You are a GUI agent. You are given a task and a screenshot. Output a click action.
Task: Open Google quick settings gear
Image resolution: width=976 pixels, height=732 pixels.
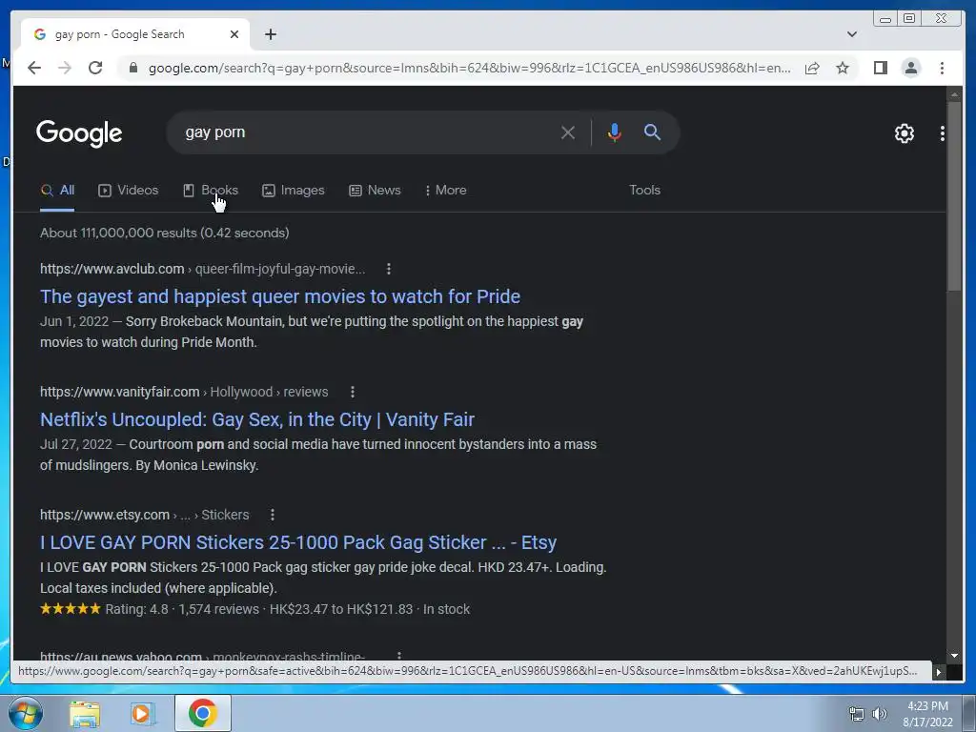click(x=904, y=133)
